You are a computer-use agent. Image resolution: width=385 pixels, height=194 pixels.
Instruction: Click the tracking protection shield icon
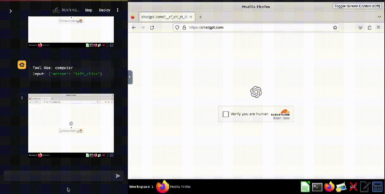pos(177,27)
